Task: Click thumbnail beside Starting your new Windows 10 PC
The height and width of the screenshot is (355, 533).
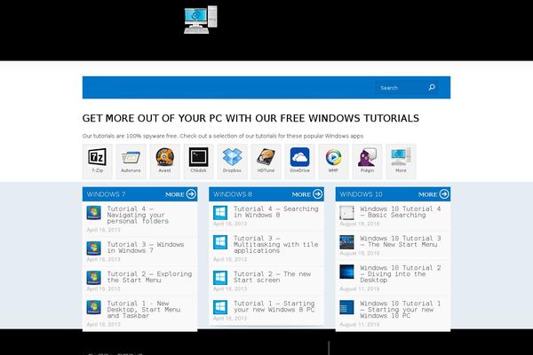Action: (x=346, y=307)
